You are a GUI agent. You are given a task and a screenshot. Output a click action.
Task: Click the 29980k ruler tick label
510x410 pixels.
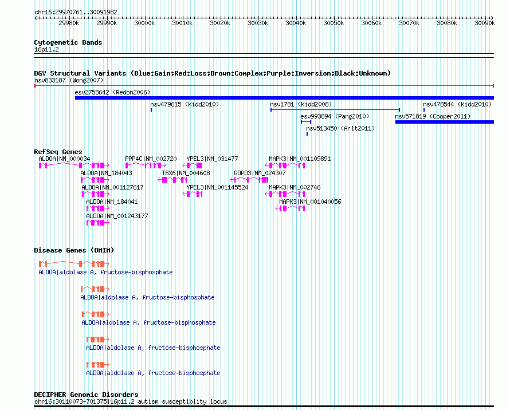point(69,23)
